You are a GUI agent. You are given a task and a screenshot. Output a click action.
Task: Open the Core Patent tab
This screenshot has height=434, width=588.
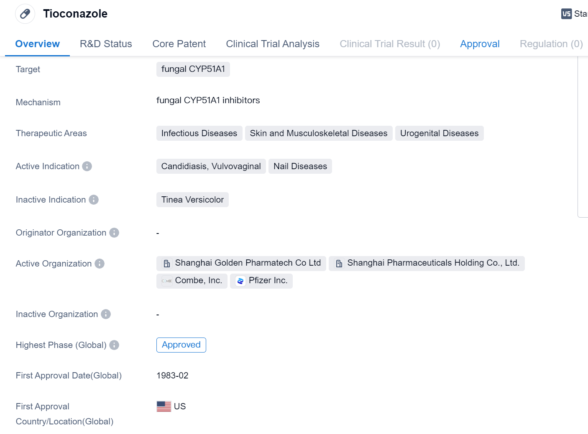179,44
